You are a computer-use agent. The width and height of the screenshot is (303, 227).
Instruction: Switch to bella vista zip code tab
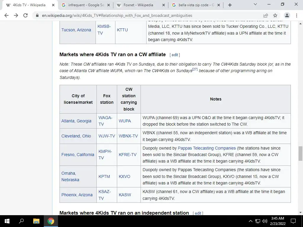coord(196,5)
